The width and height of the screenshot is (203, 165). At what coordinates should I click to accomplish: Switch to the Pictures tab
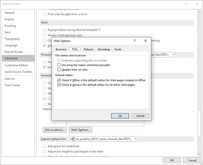[89, 49]
